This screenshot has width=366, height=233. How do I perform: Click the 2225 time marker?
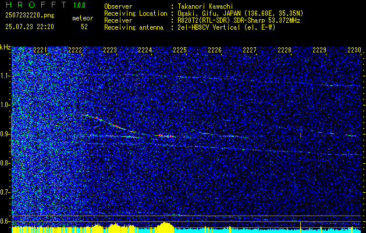click(180, 50)
